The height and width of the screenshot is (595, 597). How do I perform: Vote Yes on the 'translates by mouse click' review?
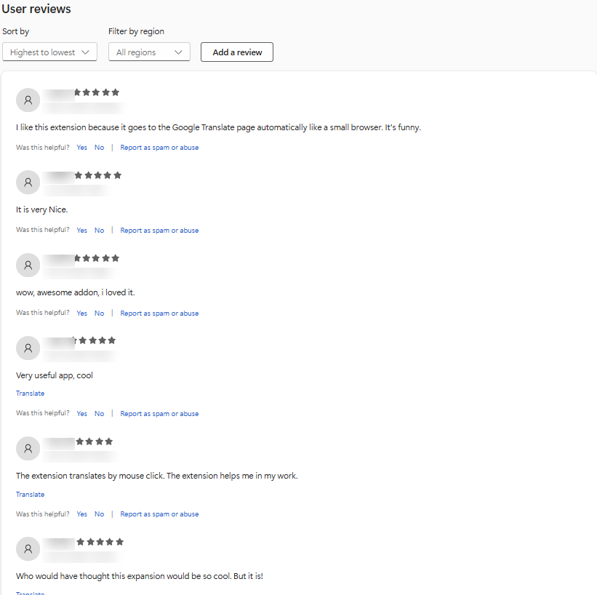[82, 514]
